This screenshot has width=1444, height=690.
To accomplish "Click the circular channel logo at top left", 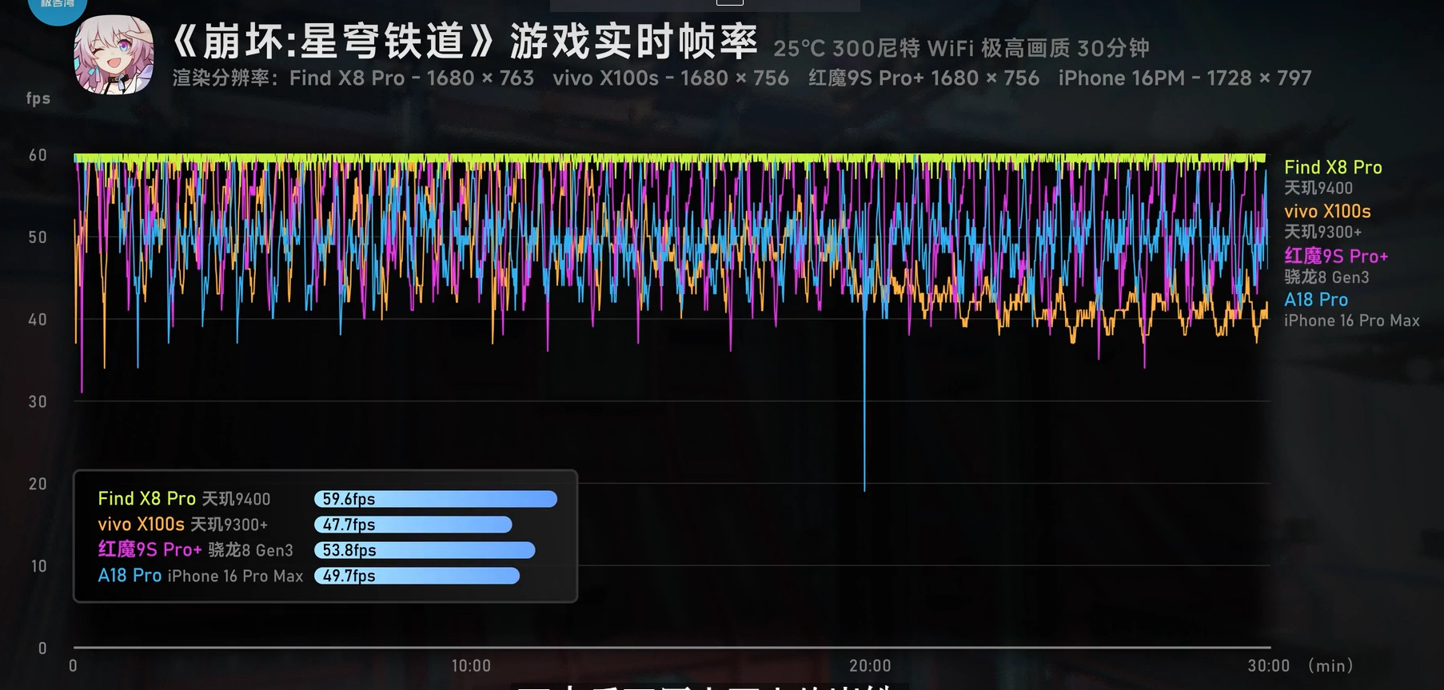I will (58, 8).
